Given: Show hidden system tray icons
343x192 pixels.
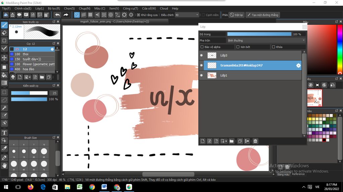Looking at the screenshot, I should (303, 187).
